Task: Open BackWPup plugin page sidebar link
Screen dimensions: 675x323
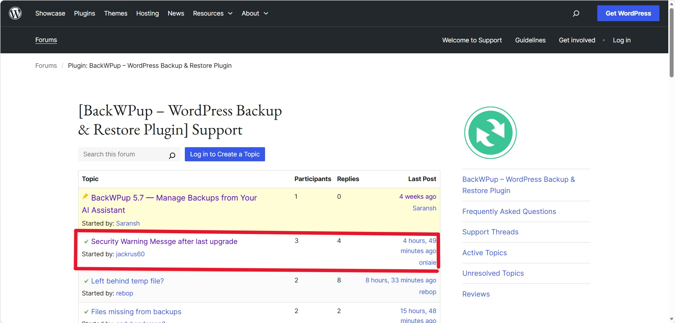Action: (519, 185)
